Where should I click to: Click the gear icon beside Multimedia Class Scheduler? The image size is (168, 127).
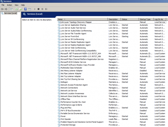(x=59, y=68)
